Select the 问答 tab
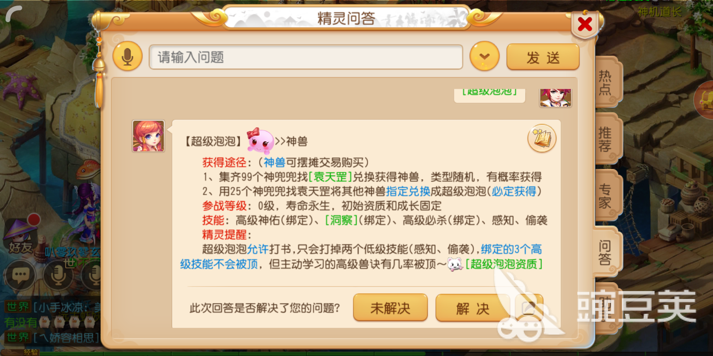The image size is (713, 356). pos(605,252)
